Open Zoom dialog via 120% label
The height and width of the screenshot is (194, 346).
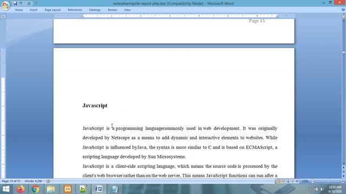click(x=305, y=181)
